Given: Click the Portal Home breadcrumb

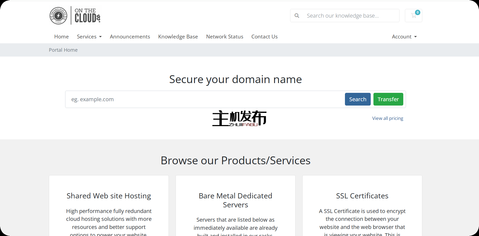Looking at the screenshot, I should click(63, 50).
